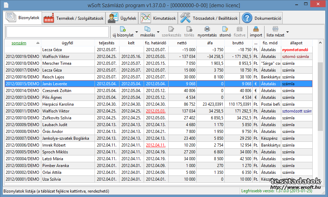
Task: Sort the list by sorszám column header
Action: (19, 43)
